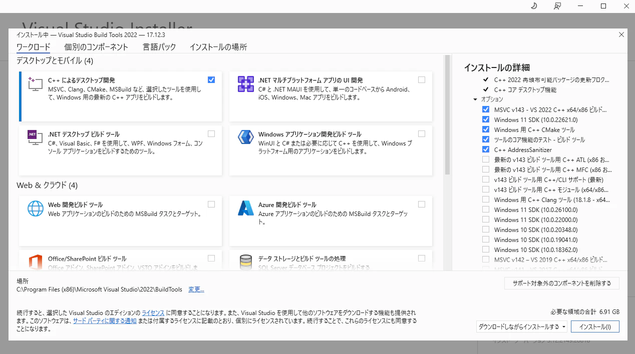635x354 pixels.
Task: Check .NET マルチプラットフォーム アプリの UI 開発 workload
Action: [x=422, y=79]
